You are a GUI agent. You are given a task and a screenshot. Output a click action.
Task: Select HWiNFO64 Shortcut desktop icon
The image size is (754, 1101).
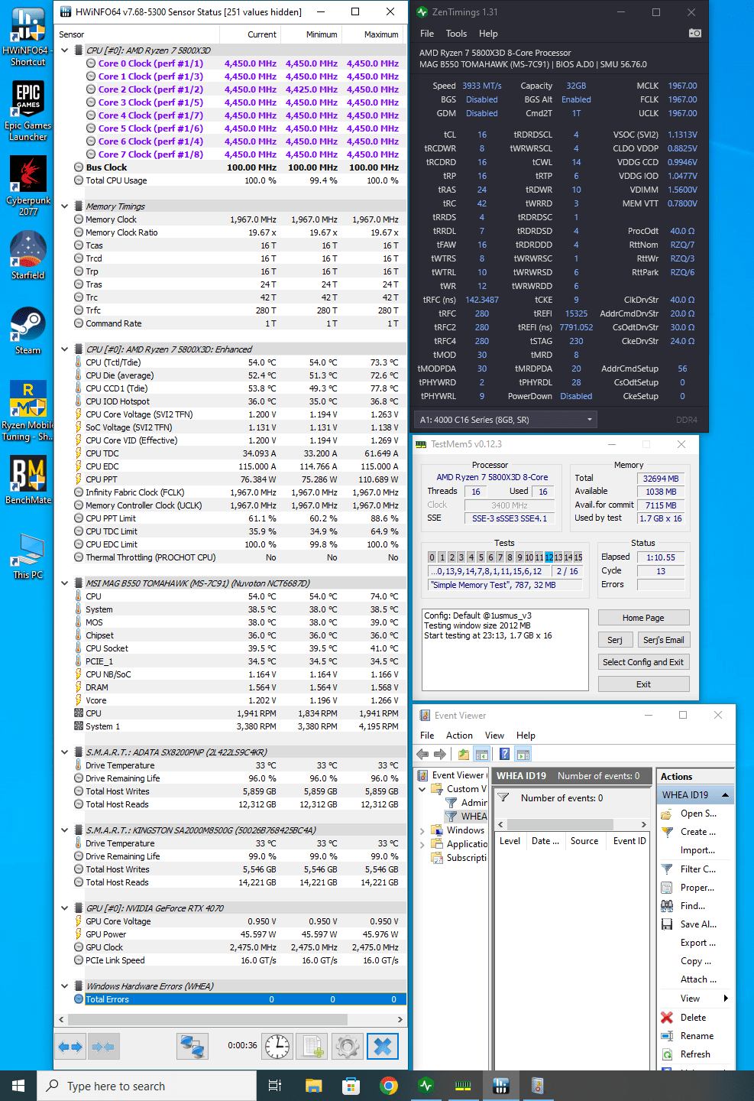point(28,37)
